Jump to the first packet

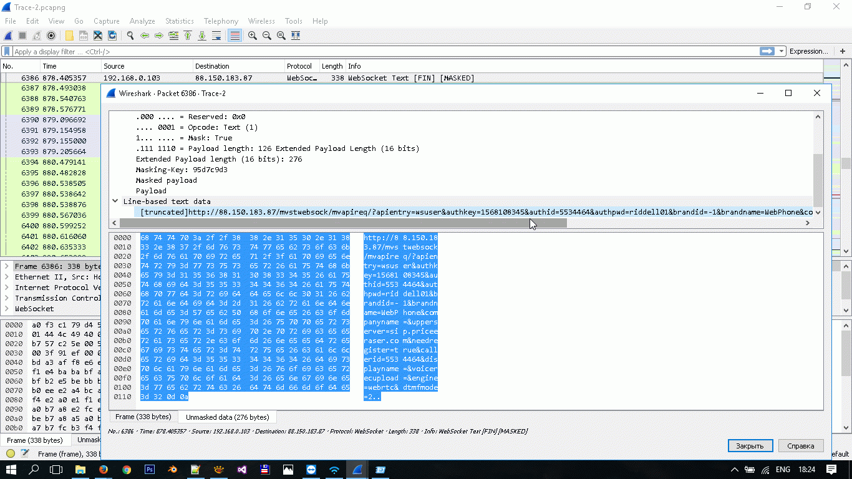click(188, 36)
